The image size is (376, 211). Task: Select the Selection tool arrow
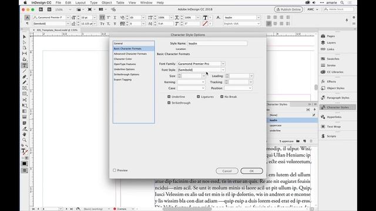pos(25,36)
